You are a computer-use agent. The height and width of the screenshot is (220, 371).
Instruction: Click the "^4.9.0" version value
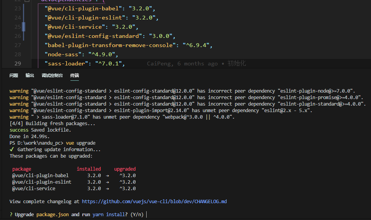[x=102, y=54]
